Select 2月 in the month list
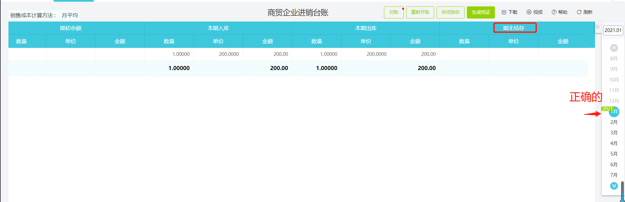The image size is (625, 202). (x=614, y=122)
